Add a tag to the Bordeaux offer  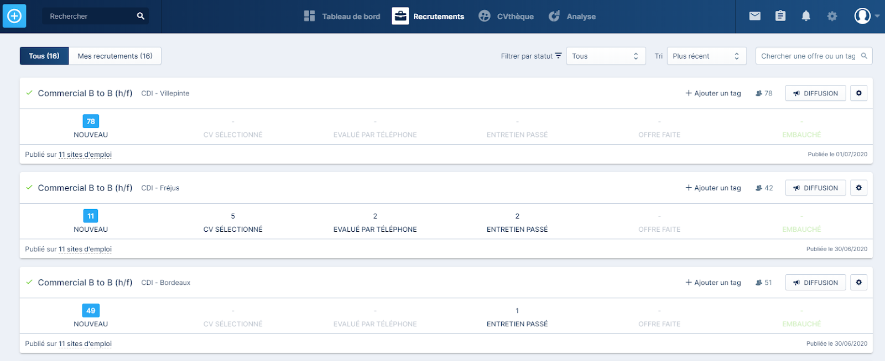click(713, 282)
